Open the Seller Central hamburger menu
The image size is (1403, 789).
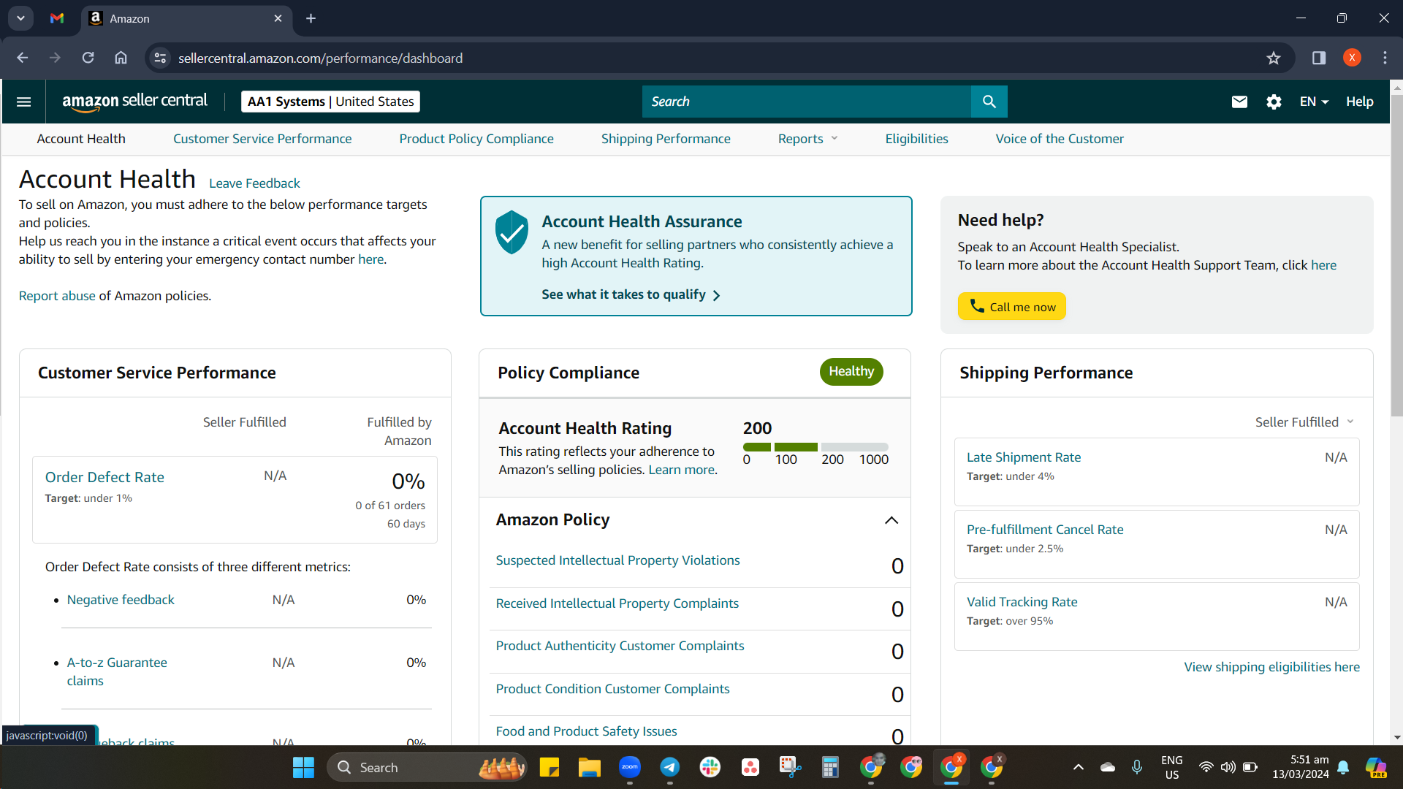[23, 102]
